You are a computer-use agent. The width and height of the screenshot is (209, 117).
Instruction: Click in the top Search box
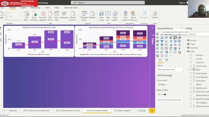tap(108, 3)
